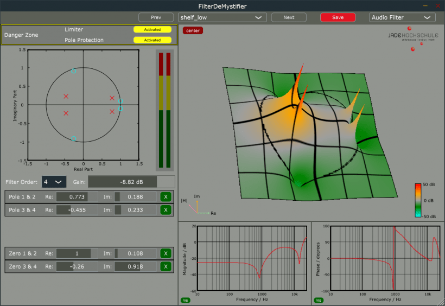
Task: Open the Audio Filter mode dropdown
Action: coord(402,17)
